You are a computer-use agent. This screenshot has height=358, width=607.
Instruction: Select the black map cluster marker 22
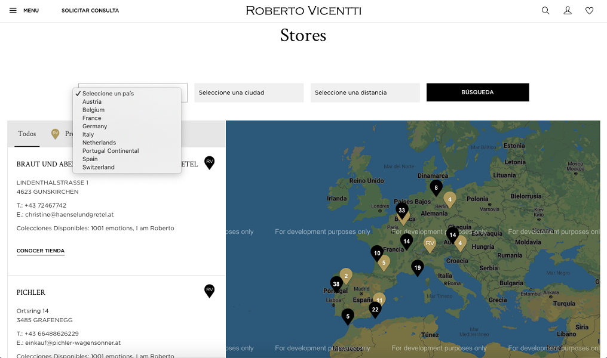tap(375, 310)
